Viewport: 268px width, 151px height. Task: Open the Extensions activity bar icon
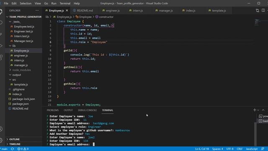coord(1,57)
